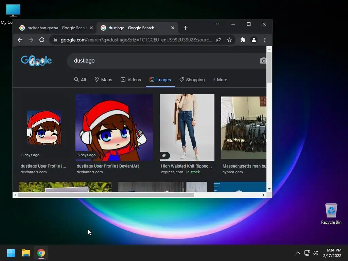
Task: Open 'dustiage User Profile | ...' truncated link
Action: click(43, 166)
